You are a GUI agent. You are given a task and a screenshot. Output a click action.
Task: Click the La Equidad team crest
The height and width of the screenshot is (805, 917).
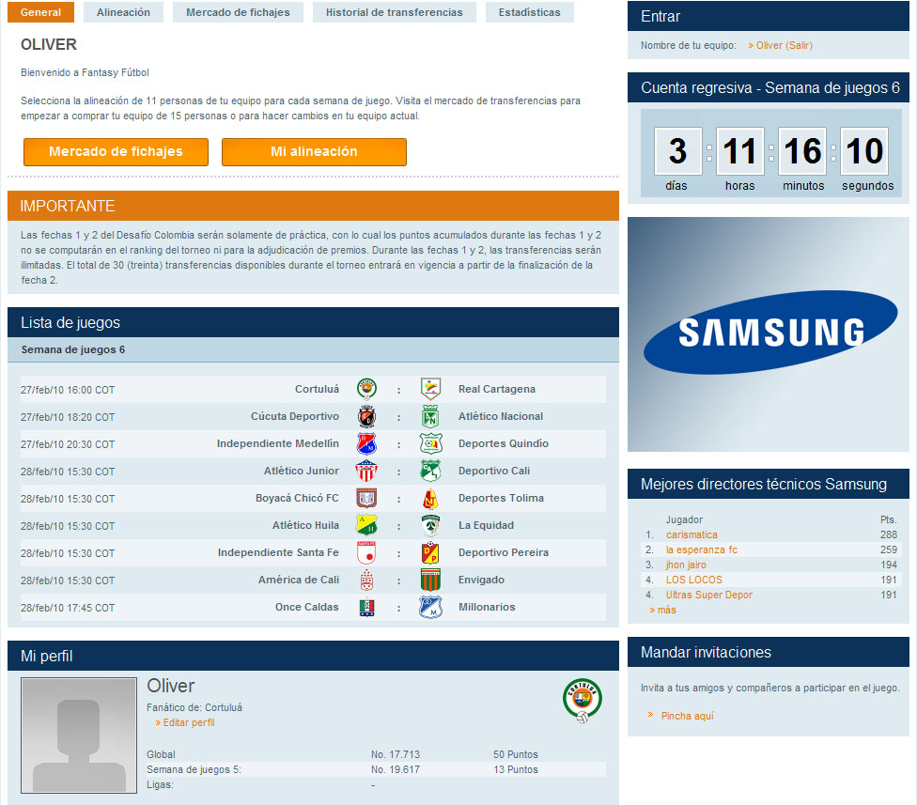[430, 525]
